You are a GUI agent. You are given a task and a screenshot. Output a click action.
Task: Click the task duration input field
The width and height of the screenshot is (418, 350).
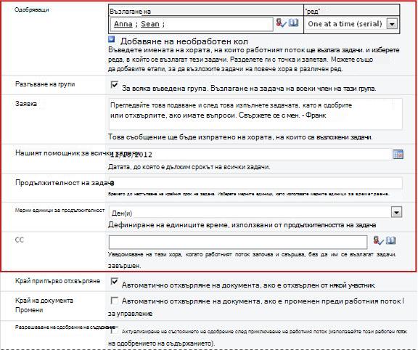(255, 183)
